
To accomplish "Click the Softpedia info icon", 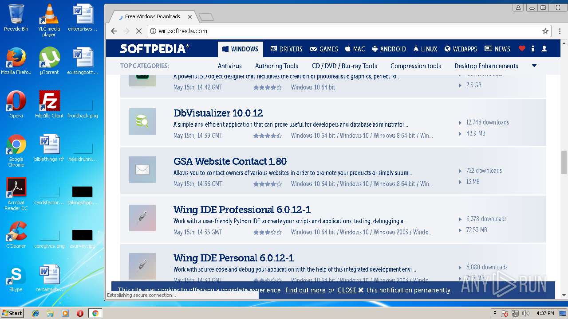I will pos(533,49).
